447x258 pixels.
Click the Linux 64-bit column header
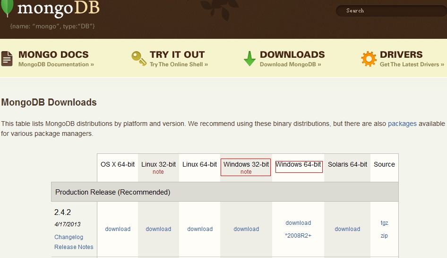point(199,164)
